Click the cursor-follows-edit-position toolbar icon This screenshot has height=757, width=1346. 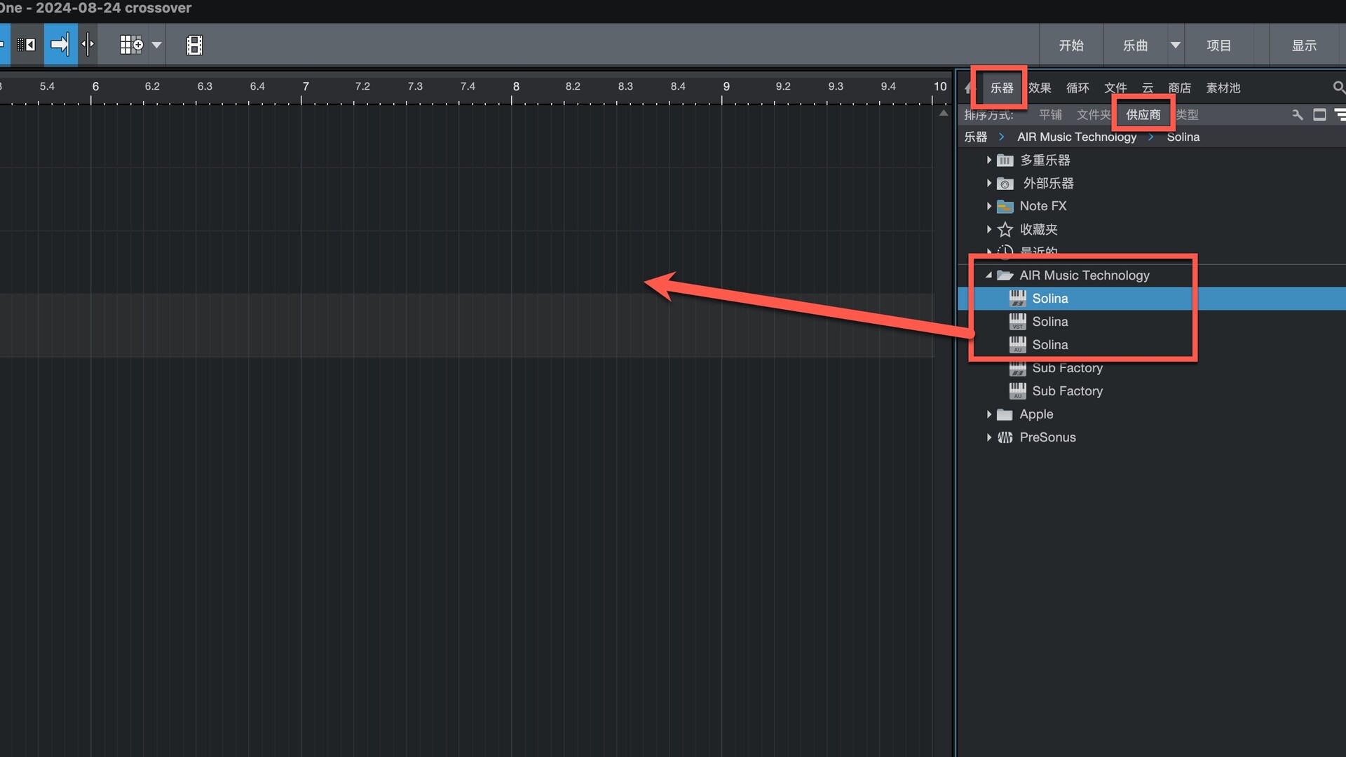coord(27,45)
